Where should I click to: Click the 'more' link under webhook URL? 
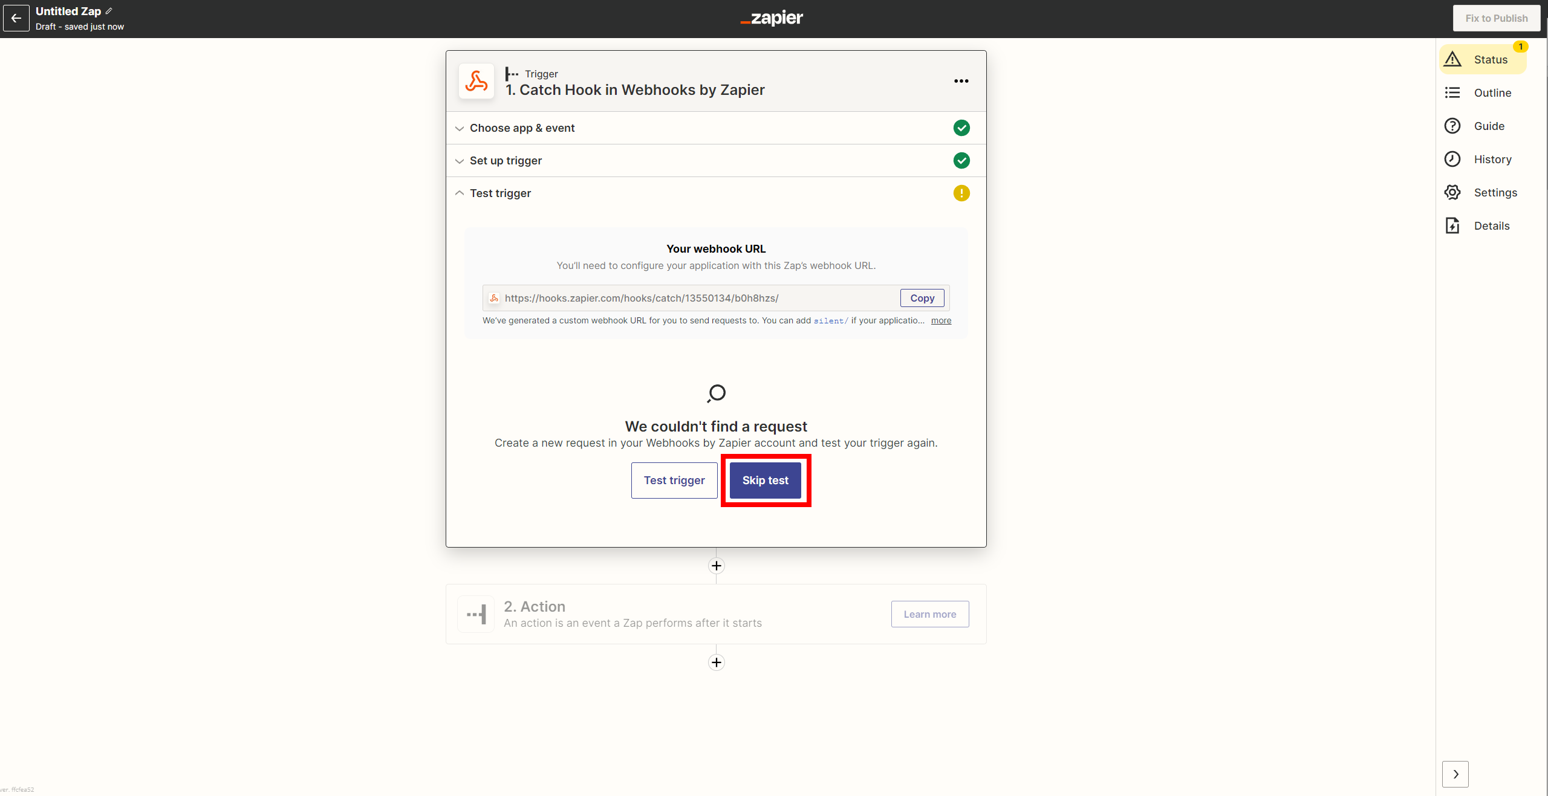point(941,320)
